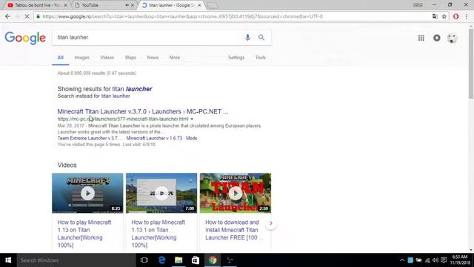This screenshot has width=474, height=267.
Task: Open File Explorer from taskbar
Action: 178,260
